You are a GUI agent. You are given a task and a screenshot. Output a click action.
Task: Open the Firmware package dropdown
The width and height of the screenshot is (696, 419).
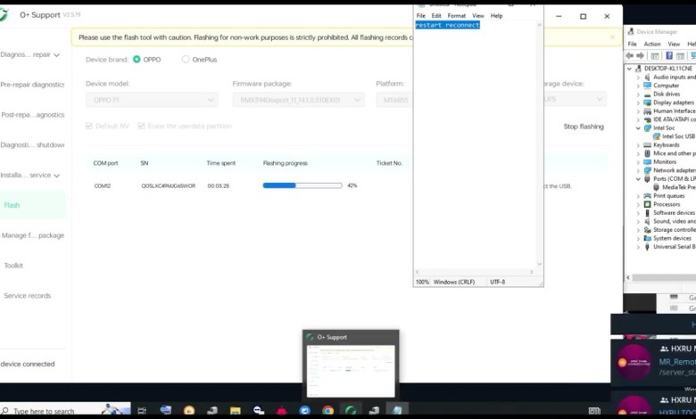tap(298, 100)
